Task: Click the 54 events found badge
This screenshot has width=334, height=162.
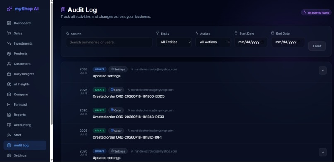Action: [316, 12]
